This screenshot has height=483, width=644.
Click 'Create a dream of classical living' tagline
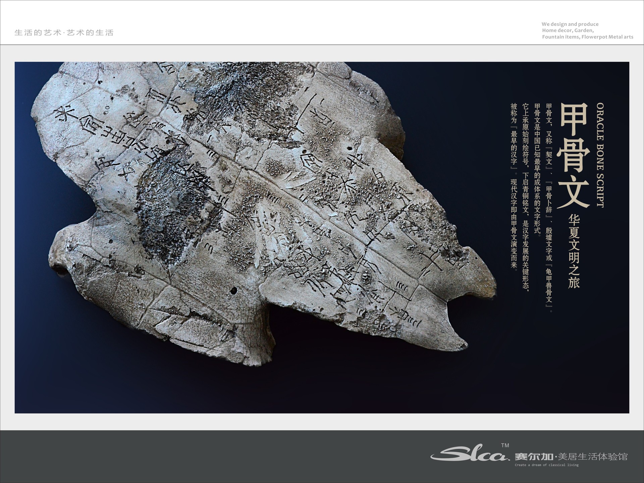pos(546,465)
